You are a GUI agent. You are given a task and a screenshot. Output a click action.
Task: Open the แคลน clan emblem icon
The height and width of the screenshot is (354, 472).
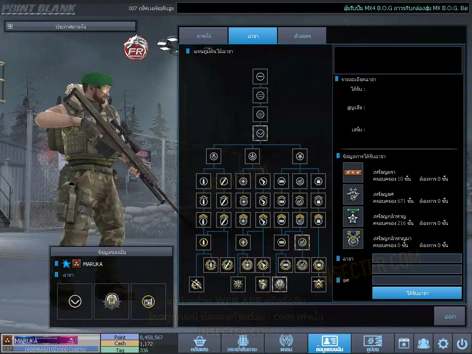pyautogui.click(x=286, y=343)
